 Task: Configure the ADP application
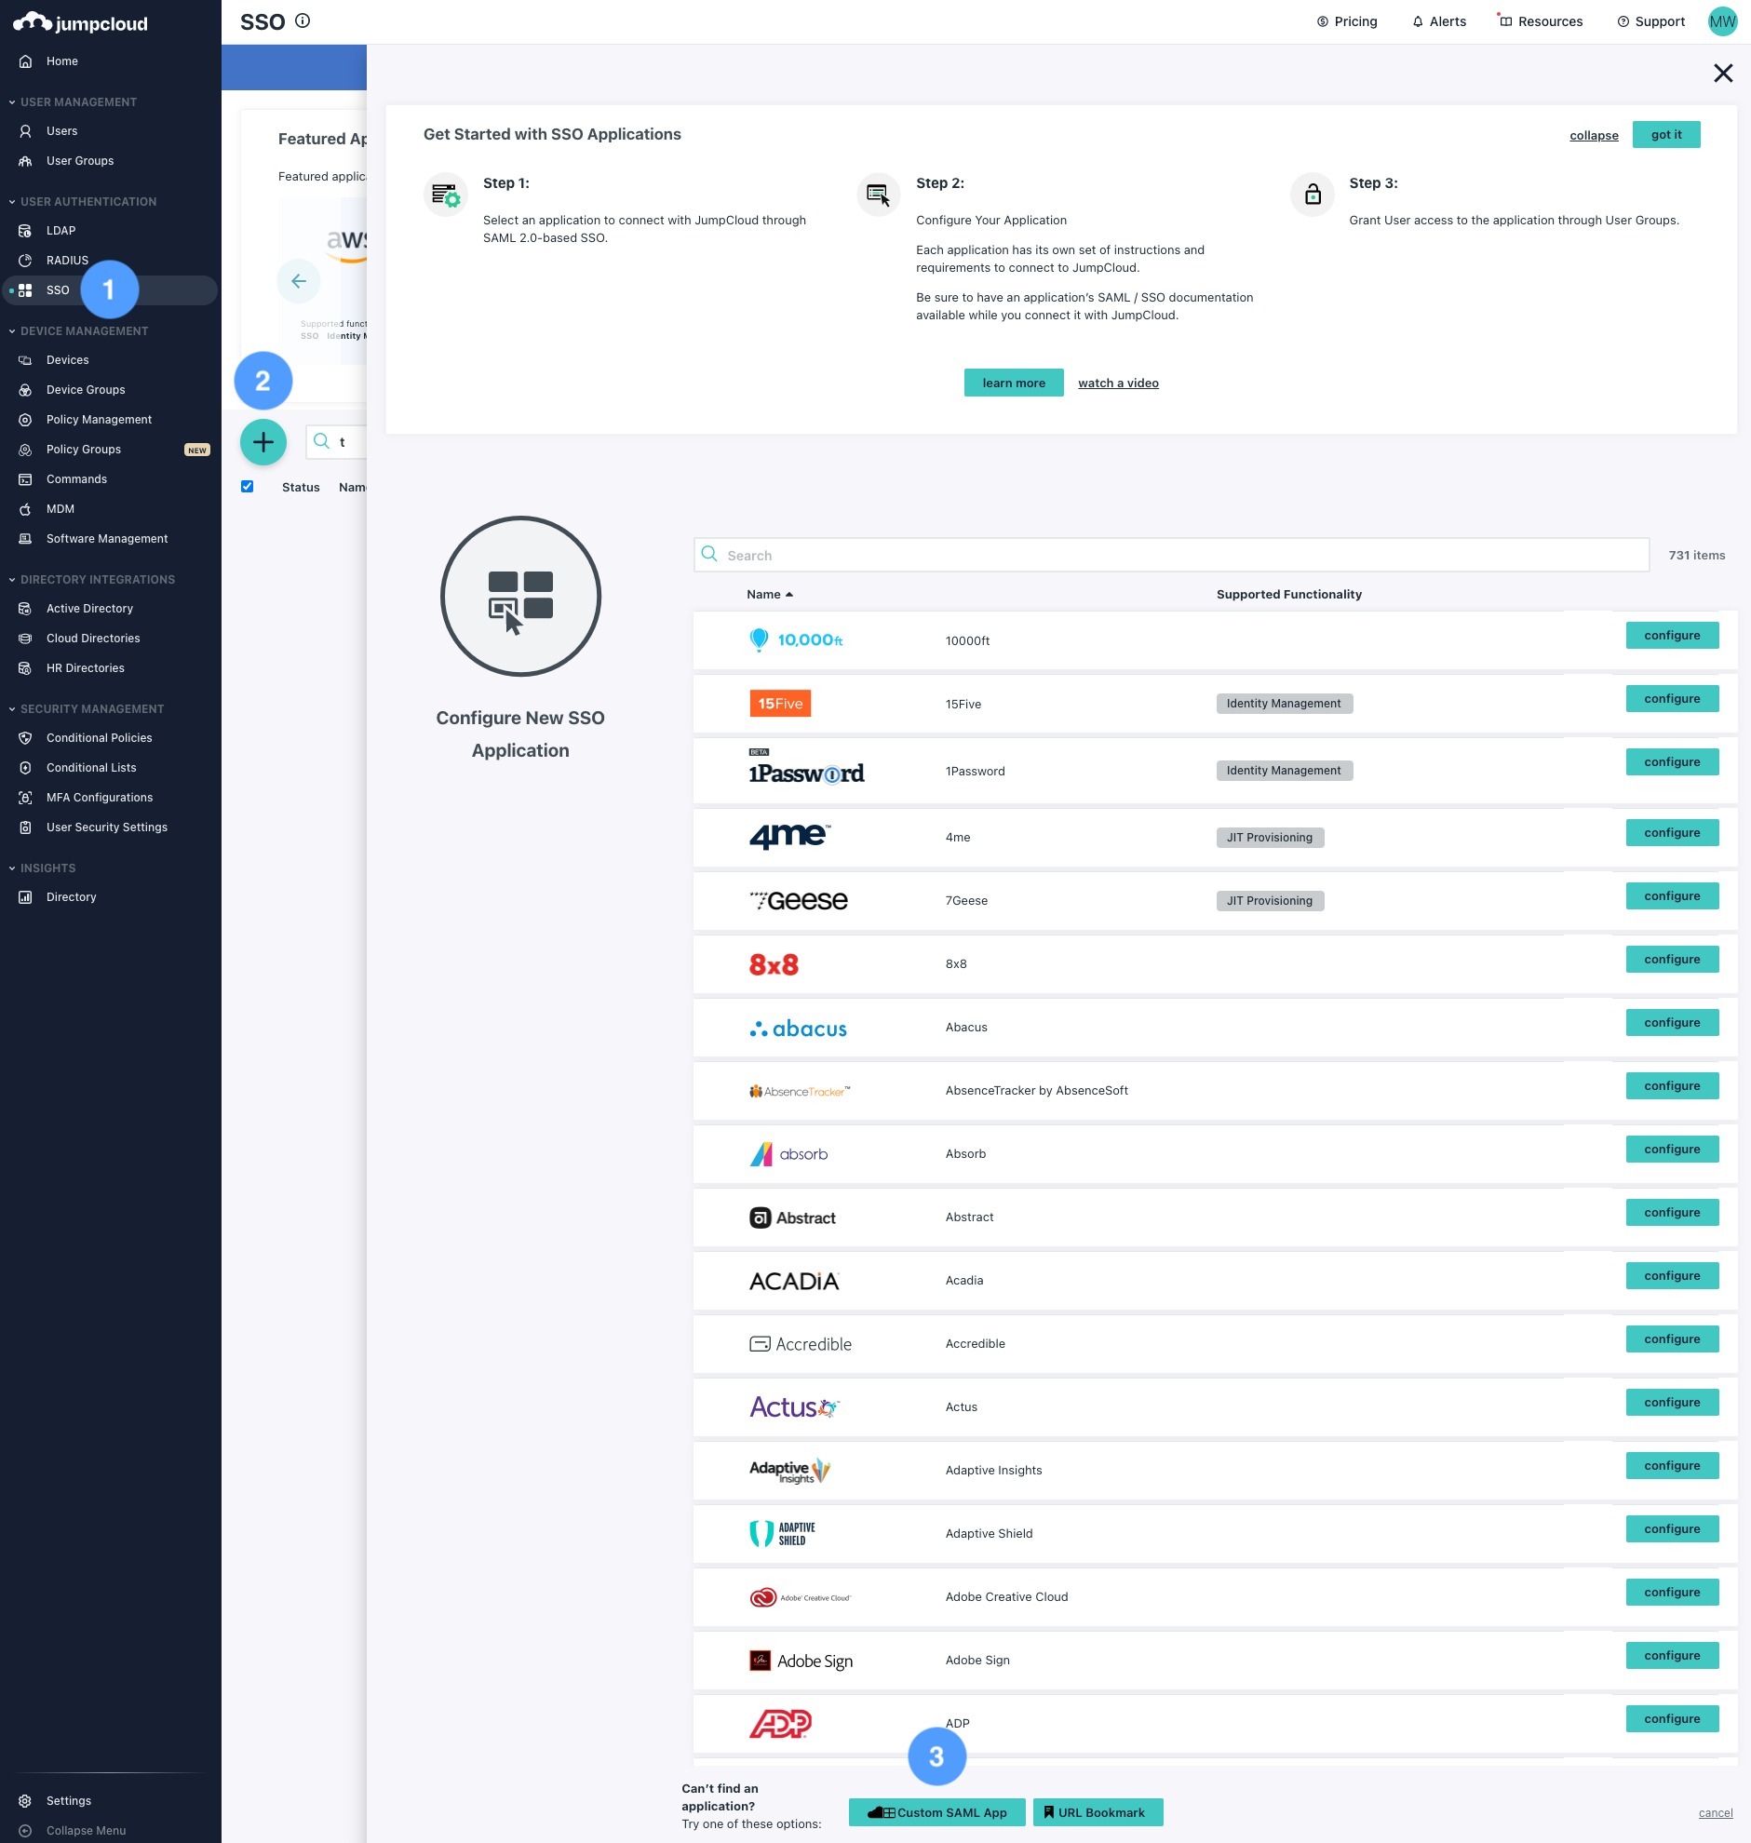click(1671, 1721)
